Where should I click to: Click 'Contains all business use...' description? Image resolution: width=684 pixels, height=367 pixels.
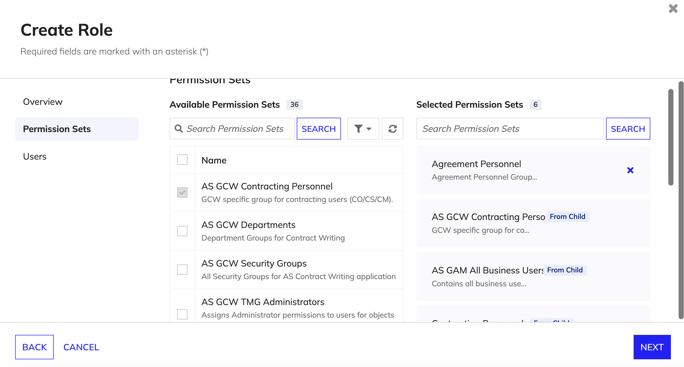click(x=479, y=283)
